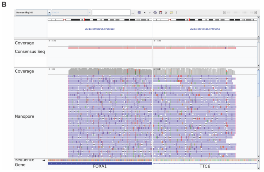
Task: Click the pink consensus read in right panel
Action: coord(195,48)
